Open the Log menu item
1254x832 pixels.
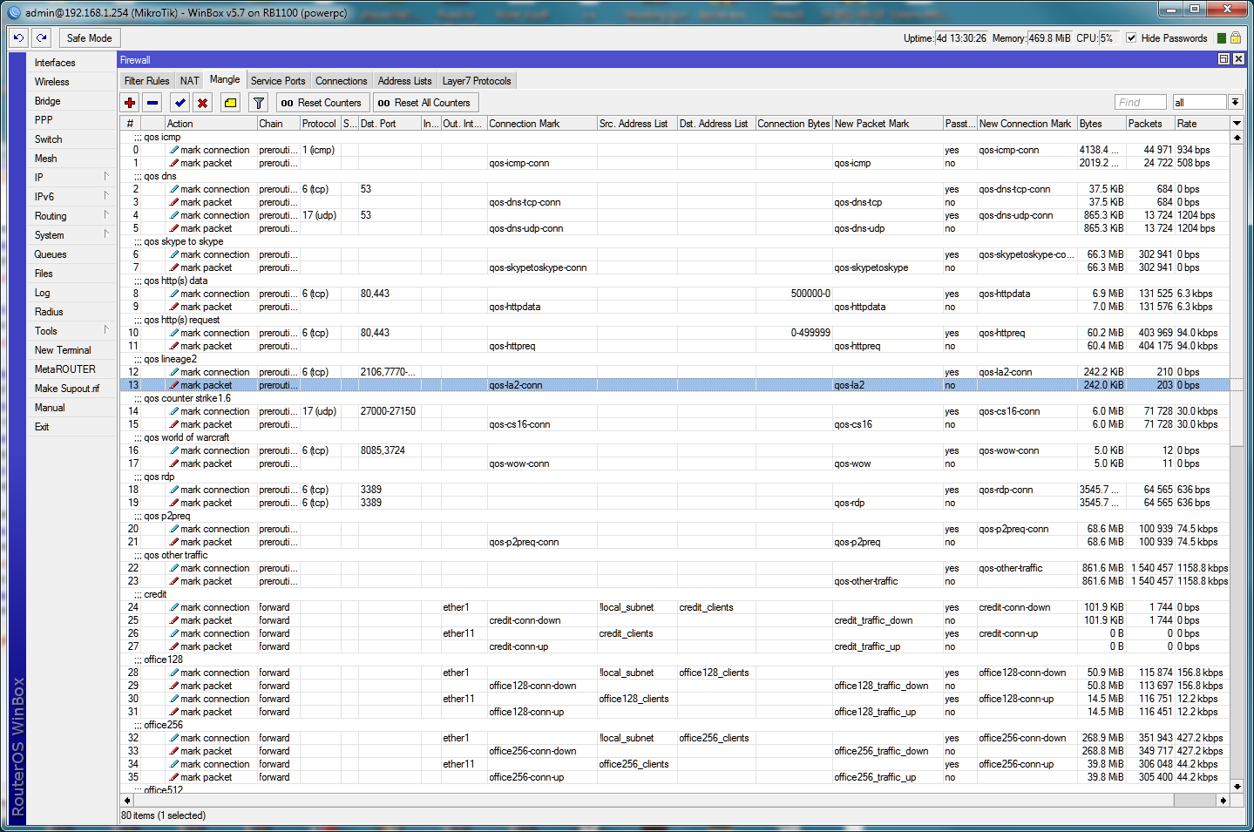click(x=71, y=292)
